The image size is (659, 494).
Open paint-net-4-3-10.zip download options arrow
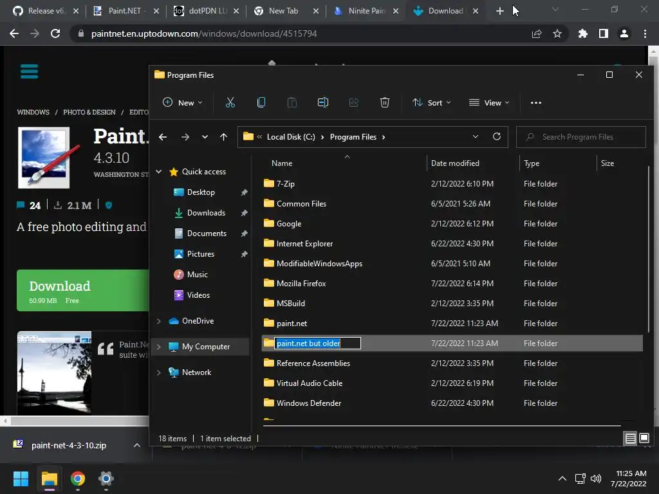[x=137, y=445]
